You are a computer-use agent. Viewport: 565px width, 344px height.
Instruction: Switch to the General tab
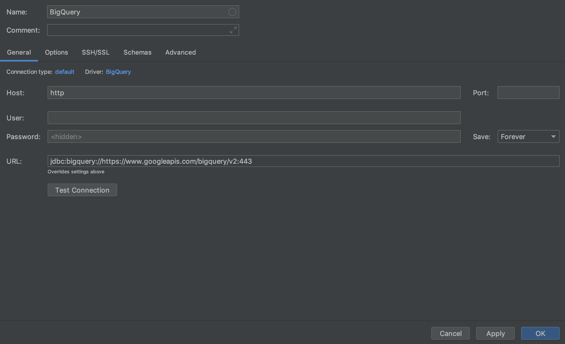19,52
